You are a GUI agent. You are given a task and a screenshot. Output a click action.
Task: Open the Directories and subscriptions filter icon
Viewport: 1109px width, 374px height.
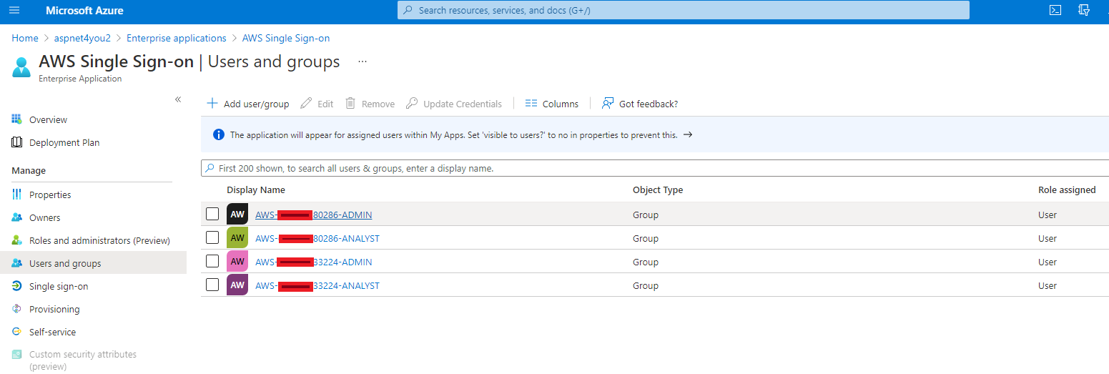(1084, 10)
